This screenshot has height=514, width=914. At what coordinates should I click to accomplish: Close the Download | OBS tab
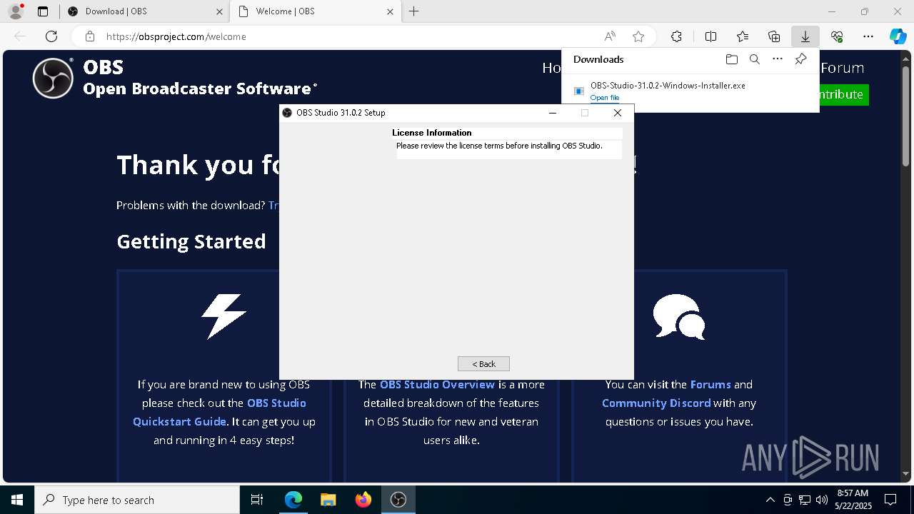(220, 11)
